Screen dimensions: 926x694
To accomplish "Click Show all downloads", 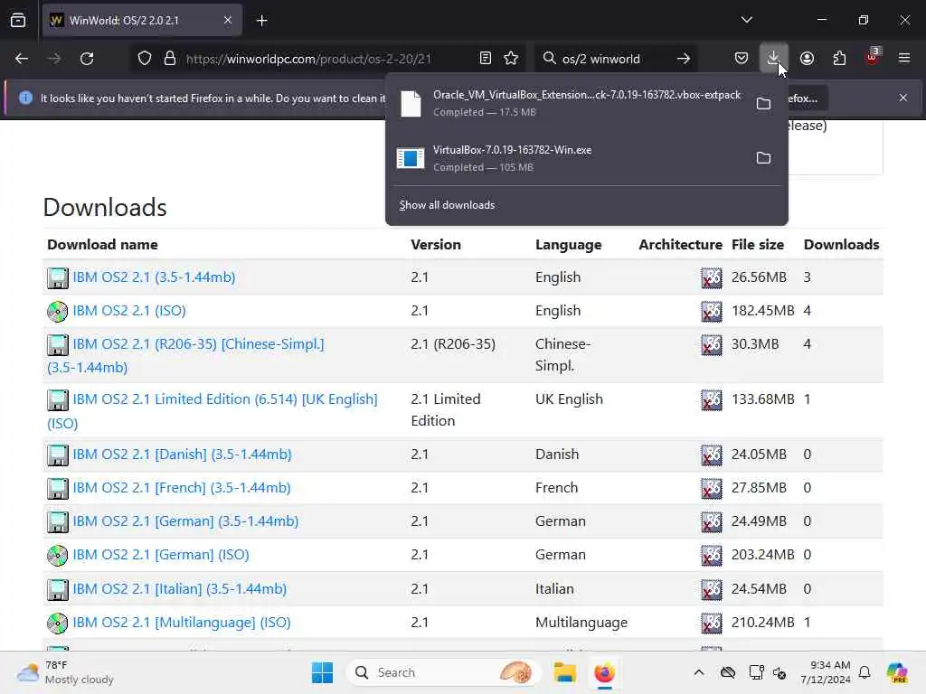I will click(447, 205).
